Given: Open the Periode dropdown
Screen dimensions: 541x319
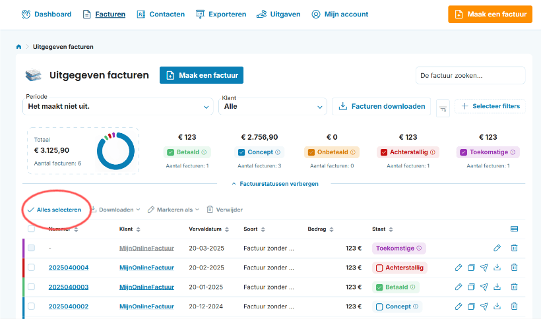Looking at the screenshot, I should [x=118, y=107].
